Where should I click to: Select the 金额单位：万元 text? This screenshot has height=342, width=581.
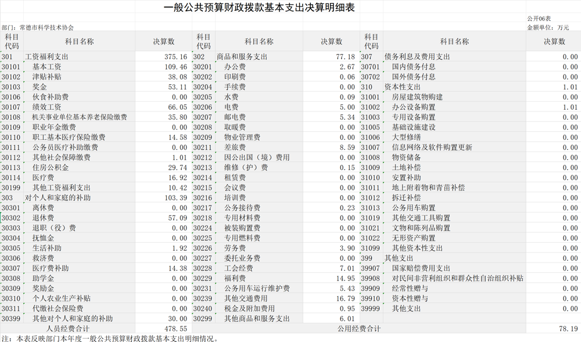[548, 27]
